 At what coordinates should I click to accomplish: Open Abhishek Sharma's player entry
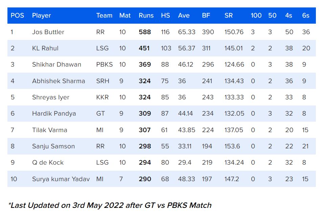59,81
